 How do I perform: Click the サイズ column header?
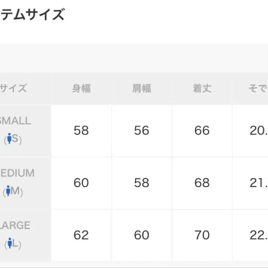coord(13,88)
